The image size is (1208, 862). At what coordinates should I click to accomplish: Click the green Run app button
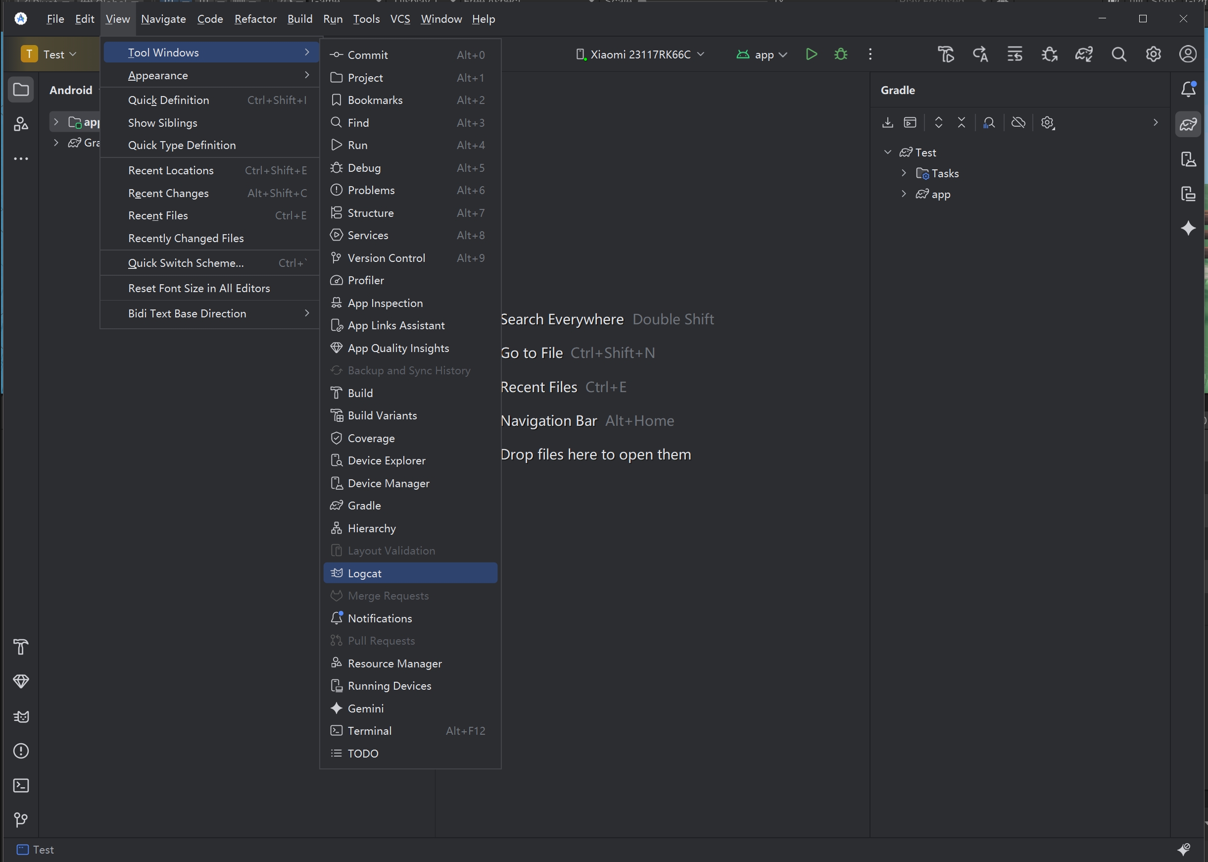tap(811, 54)
